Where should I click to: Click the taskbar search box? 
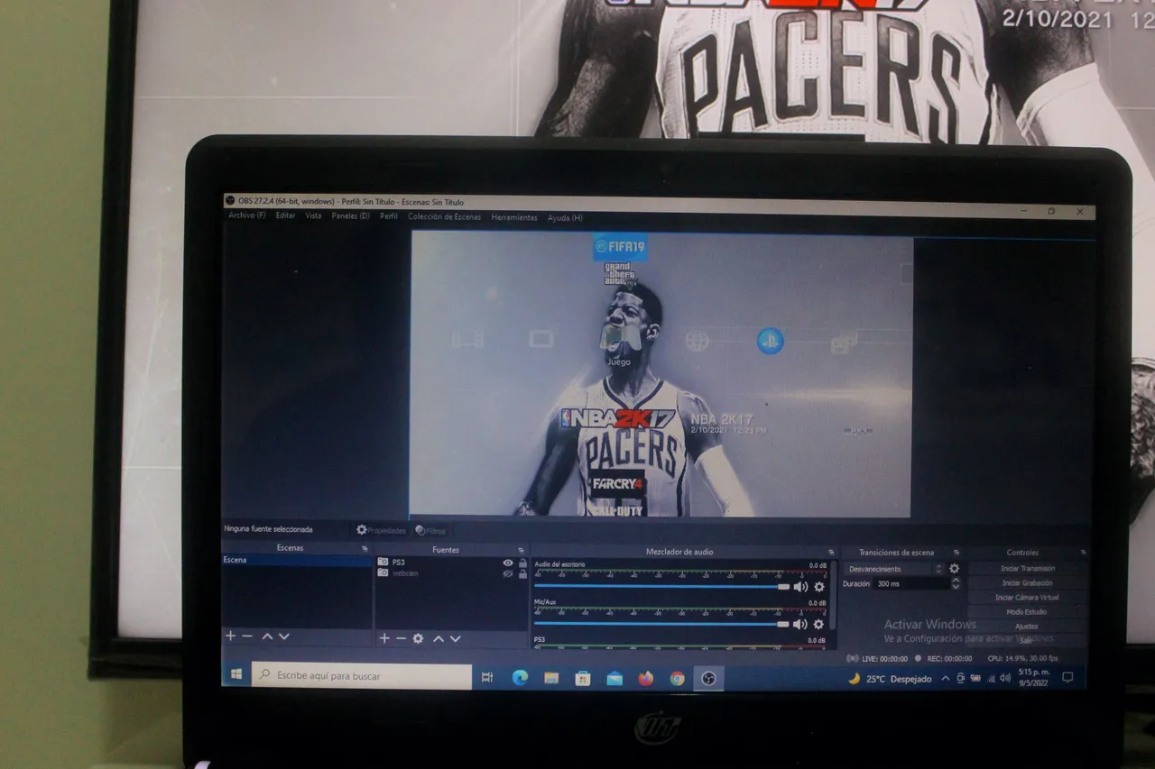(362, 676)
